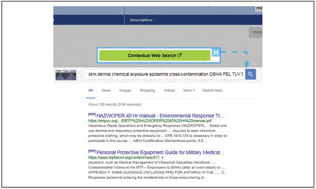Click the blue magnifier search icon

pos(250,74)
